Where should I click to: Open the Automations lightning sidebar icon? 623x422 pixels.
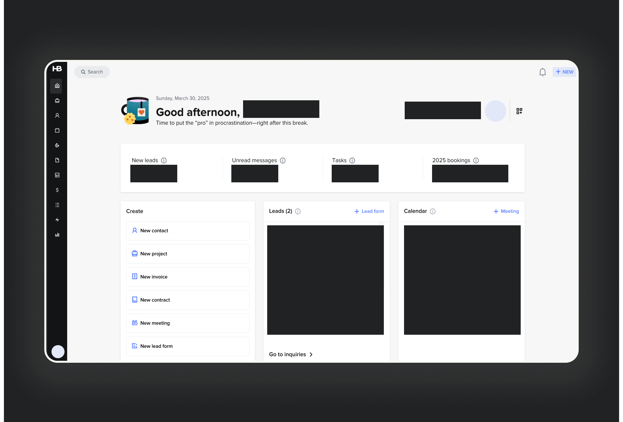click(x=57, y=220)
